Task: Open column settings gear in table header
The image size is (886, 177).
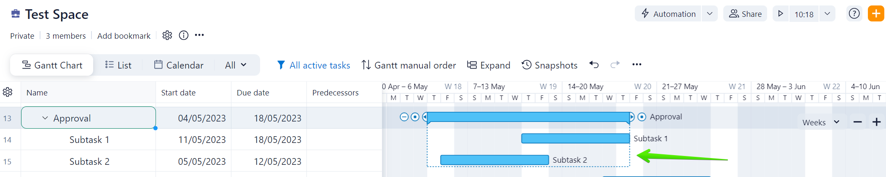Action: coord(8,92)
